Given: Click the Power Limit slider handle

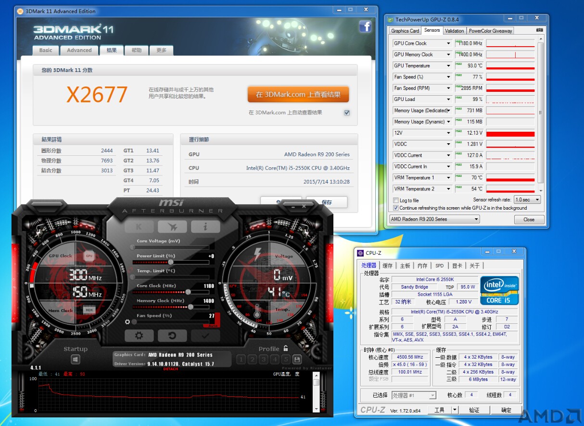Looking at the screenshot, I should [170, 262].
